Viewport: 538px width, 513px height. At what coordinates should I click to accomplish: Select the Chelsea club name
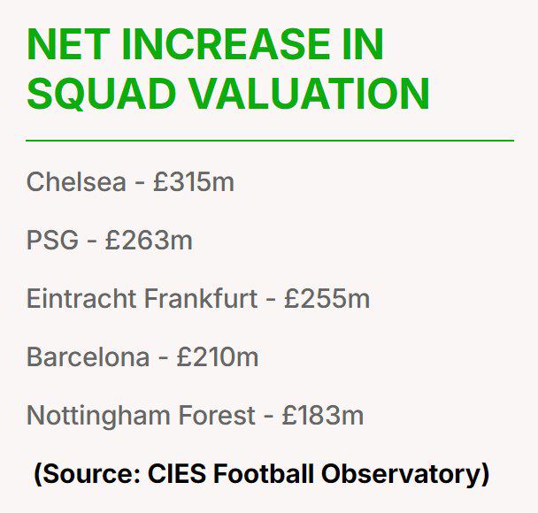(x=76, y=182)
